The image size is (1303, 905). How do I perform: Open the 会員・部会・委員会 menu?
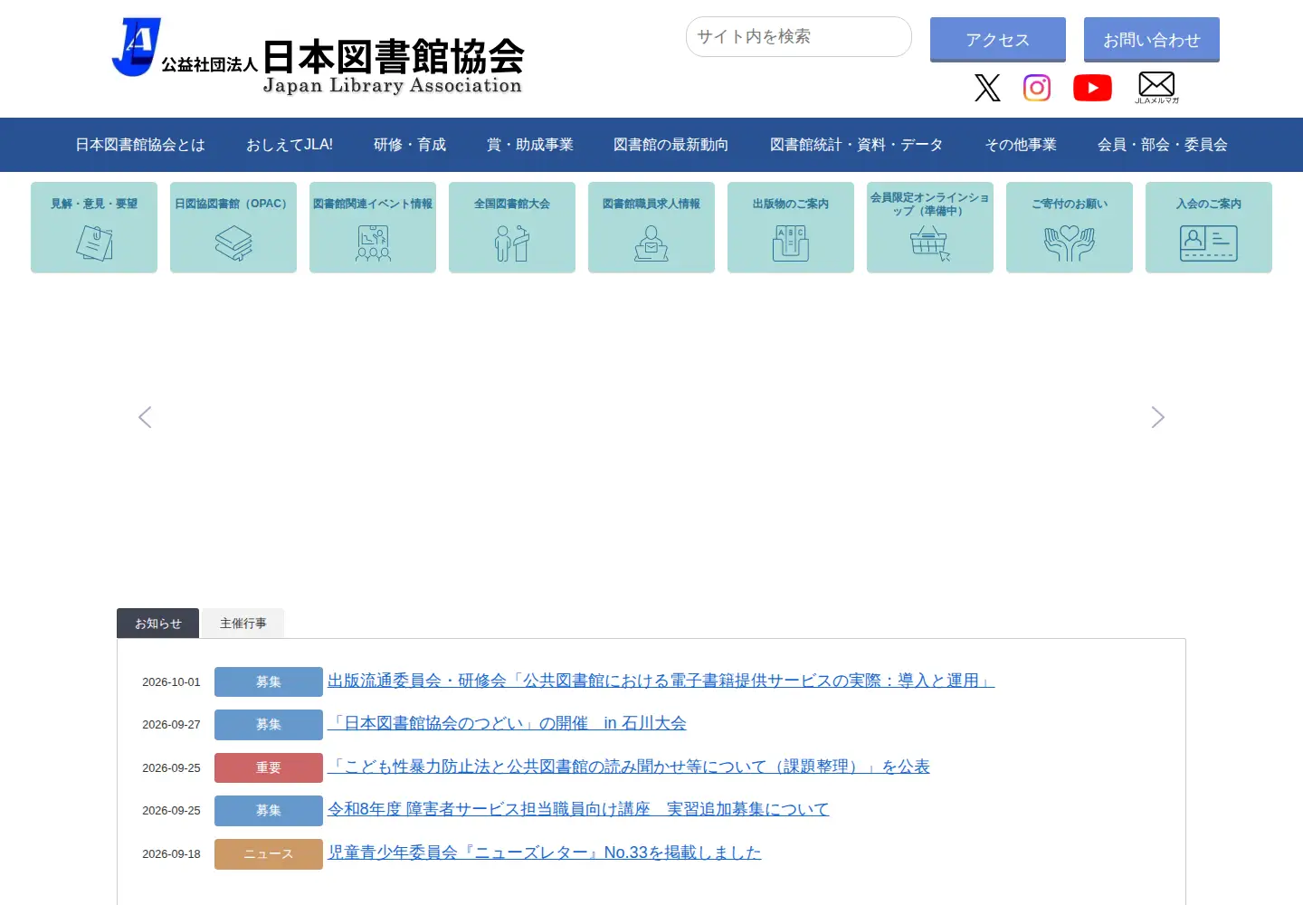click(1163, 145)
